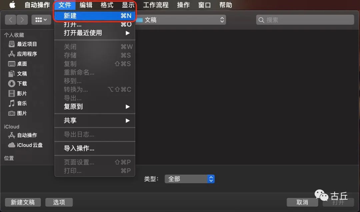Select iCloud 云盘 in sidebar
Viewport: 360px width, 212px height.
tap(25, 145)
